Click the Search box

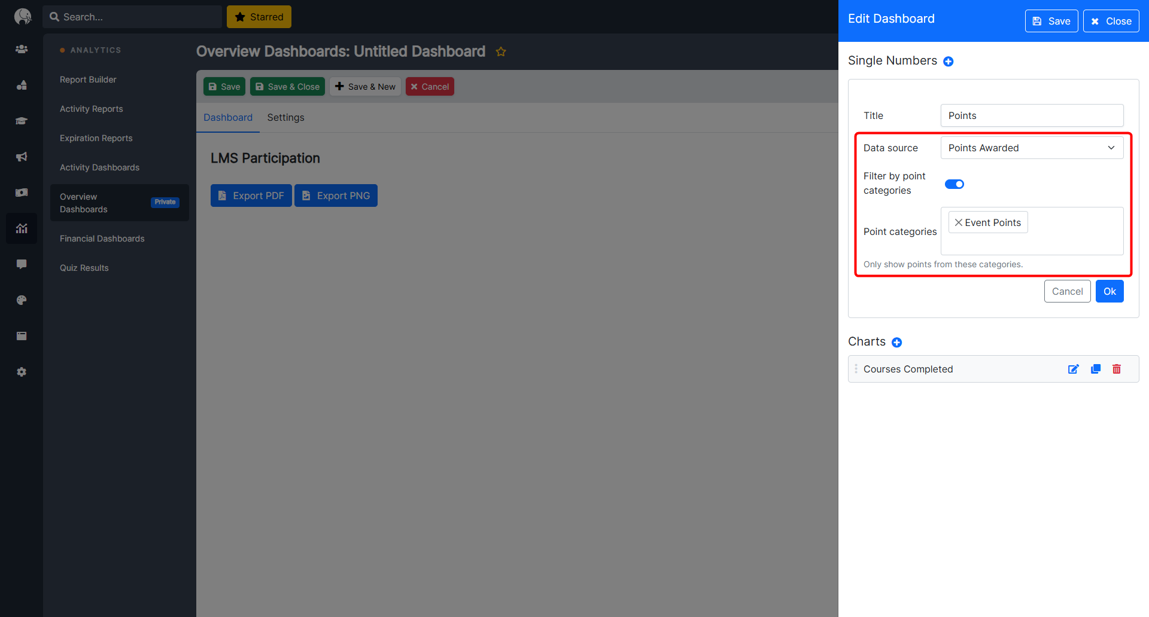pos(138,17)
